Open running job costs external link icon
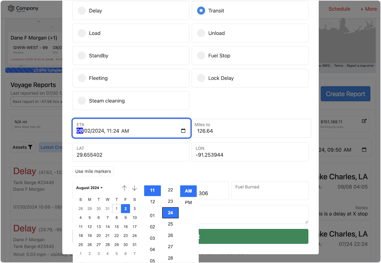381x263 pixels. point(364,121)
